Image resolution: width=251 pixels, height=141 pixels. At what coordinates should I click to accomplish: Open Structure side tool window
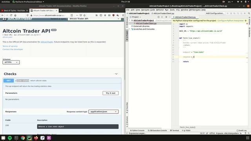tap(127, 122)
